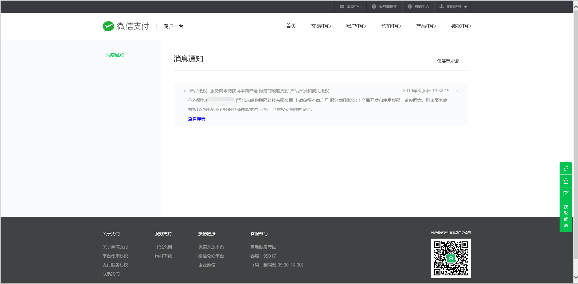Click the 帮助中心 question mark icon
Screen dimensions: 578x284
[x=409, y=6]
